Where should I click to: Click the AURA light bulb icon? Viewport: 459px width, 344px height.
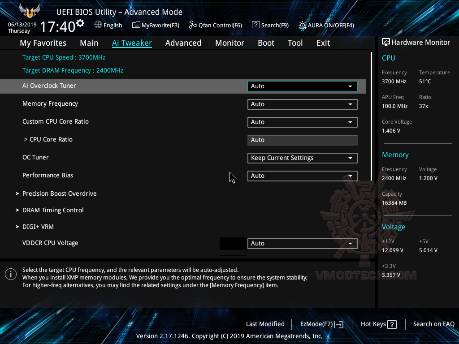click(x=303, y=25)
